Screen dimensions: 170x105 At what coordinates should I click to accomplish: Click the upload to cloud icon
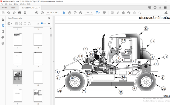click(x=14, y=13)
